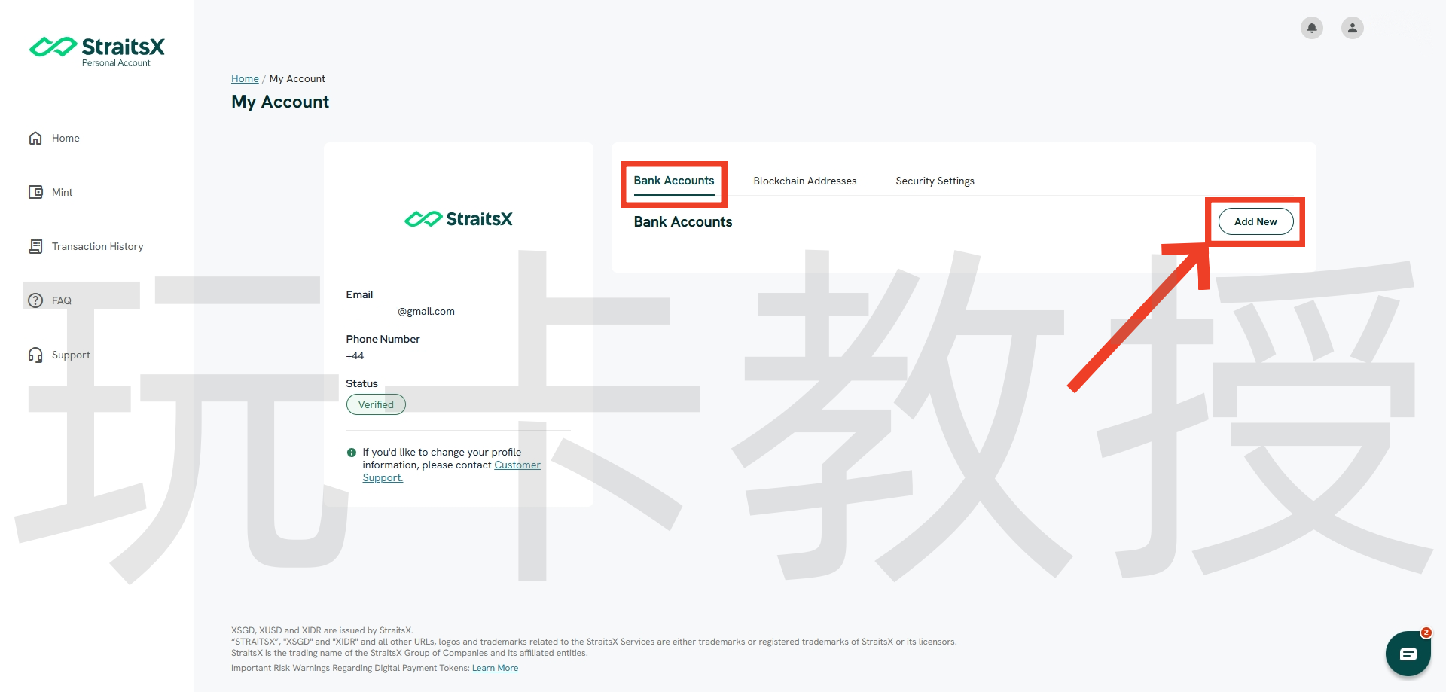Click the notification bell icon
The height and width of the screenshot is (692, 1446).
pos(1311,28)
